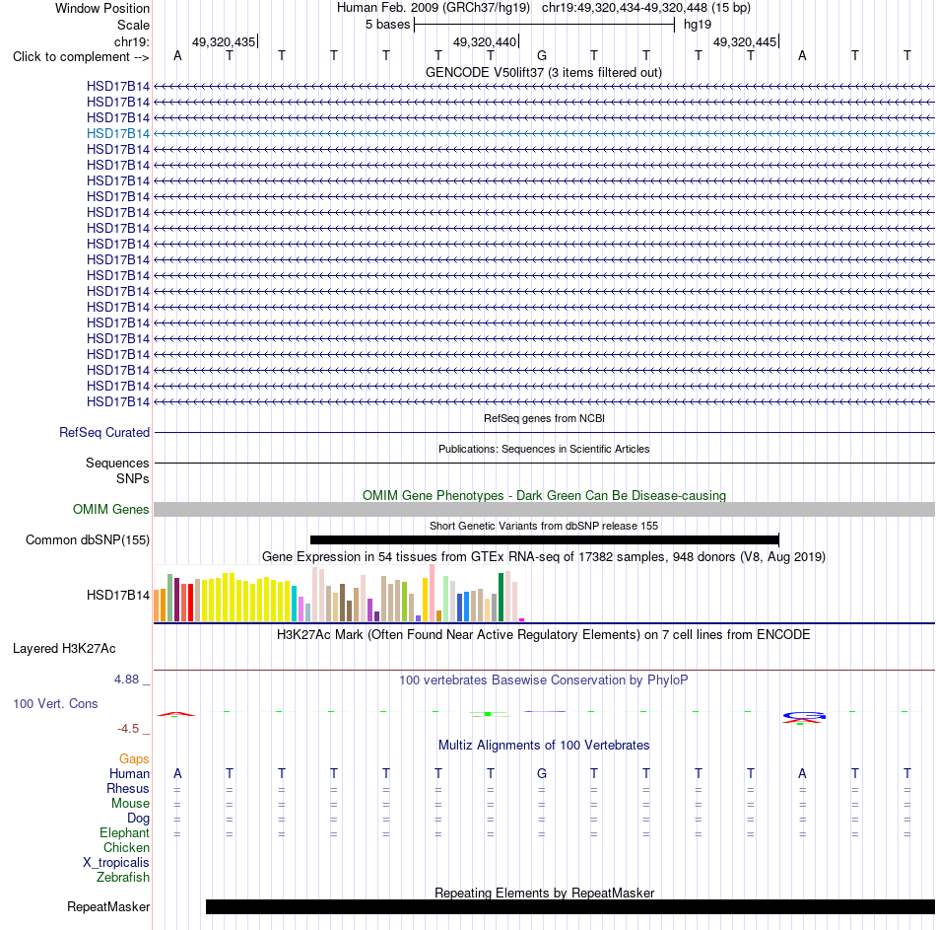Click the 'SNPs' track label
This screenshot has width=936, height=930.
click(x=133, y=478)
